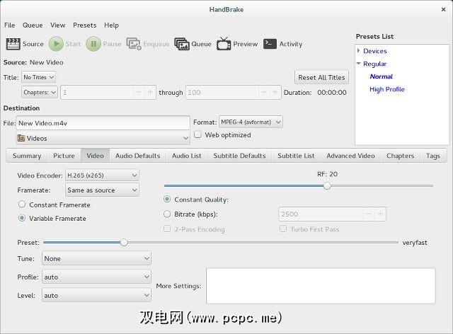Increase the start chapter with plus
The width and height of the screenshot is (453, 334).
(x=150, y=93)
